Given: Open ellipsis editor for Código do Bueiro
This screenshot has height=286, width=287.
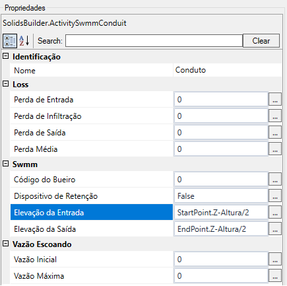Looking at the screenshot, I should [x=275, y=179].
